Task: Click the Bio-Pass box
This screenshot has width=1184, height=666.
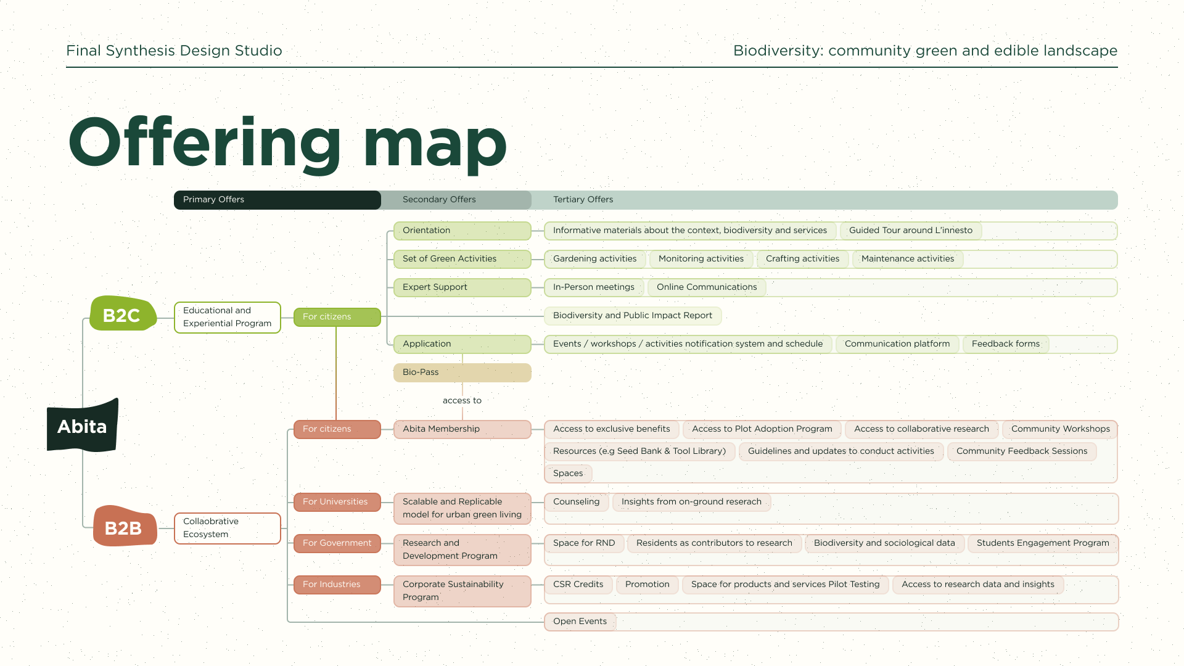Action: coord(462,372)
